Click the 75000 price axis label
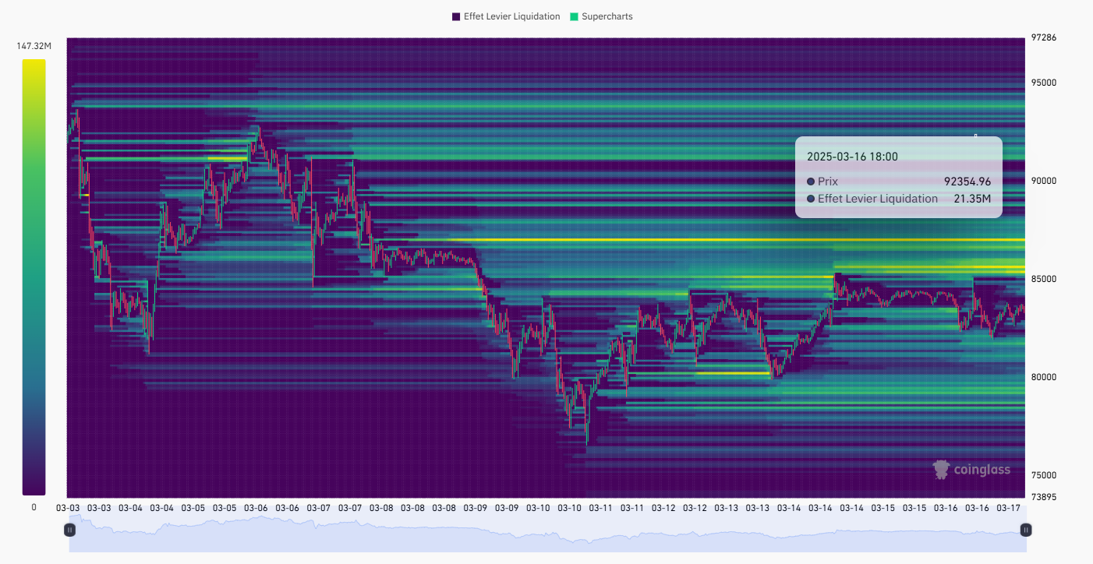Screen dimensions: 1093x564 tap(1043, 475)
